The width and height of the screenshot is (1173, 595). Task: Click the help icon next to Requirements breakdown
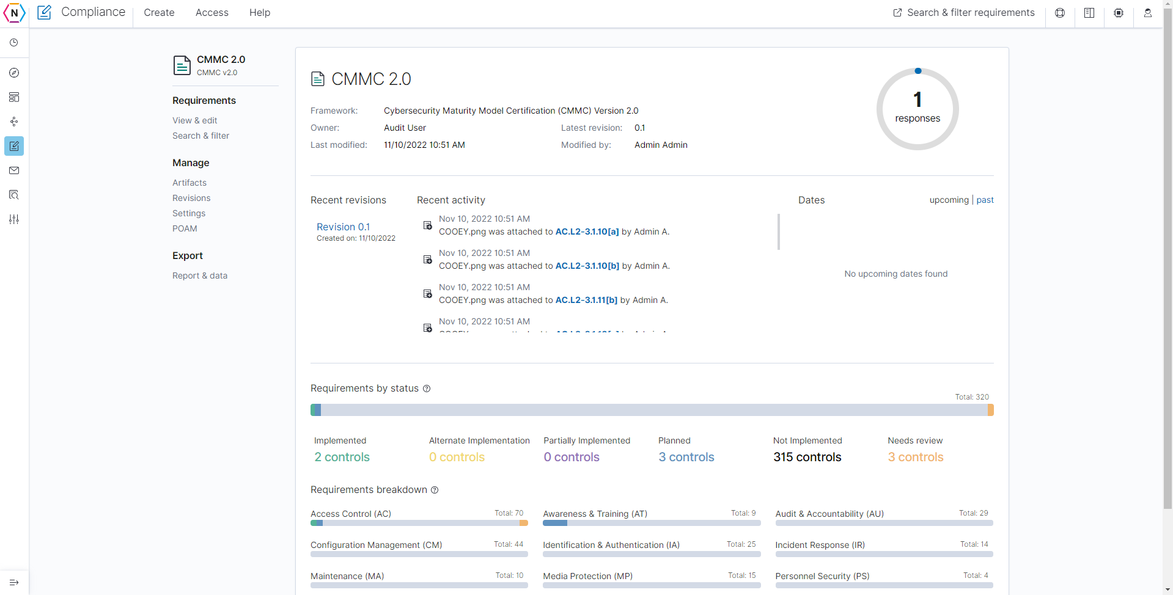coord(435,490)
